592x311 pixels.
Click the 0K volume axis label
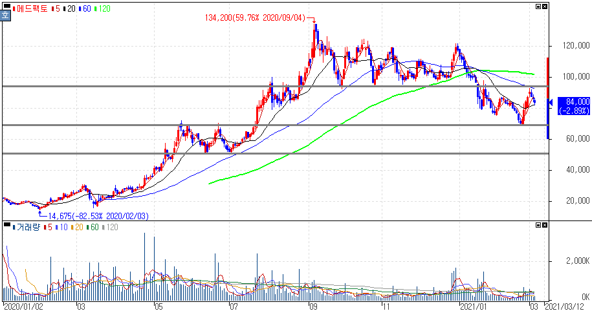coord(586,297)
